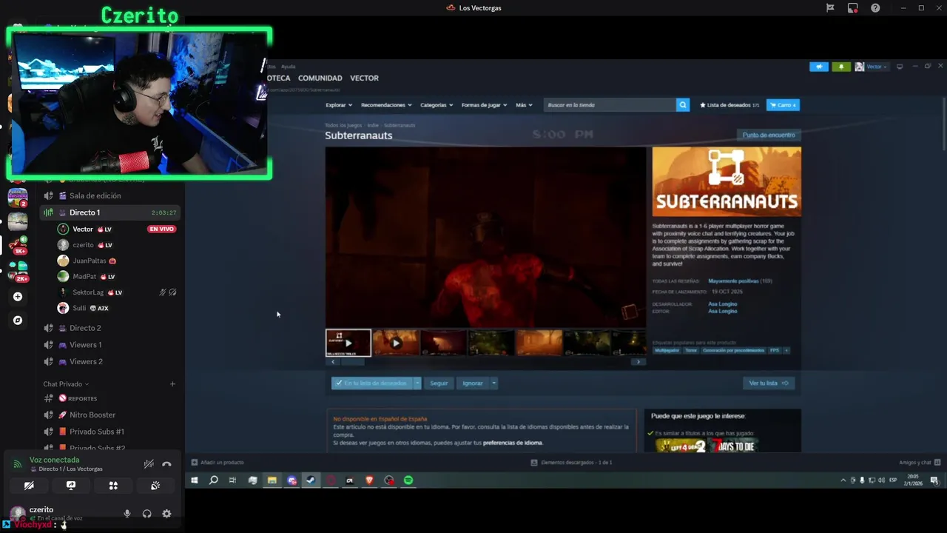
Task: Share your screen from voice panel
Action: (71, 486)
